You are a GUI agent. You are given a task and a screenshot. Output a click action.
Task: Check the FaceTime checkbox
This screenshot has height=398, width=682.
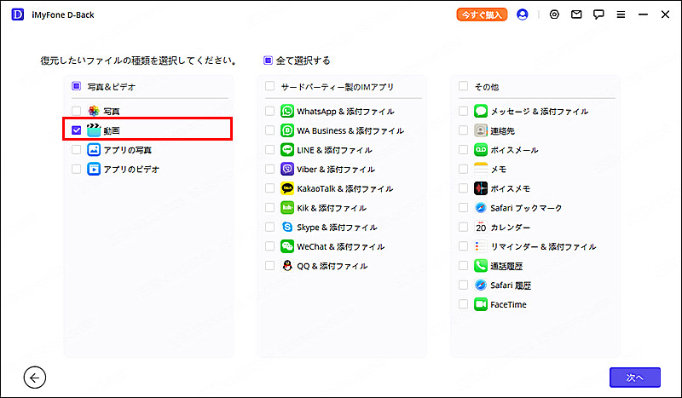463,304
